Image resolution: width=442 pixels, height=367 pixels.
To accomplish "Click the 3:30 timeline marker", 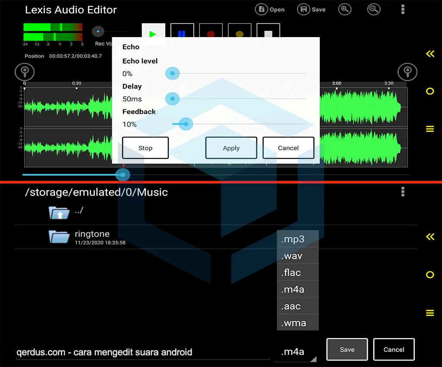I will click(389, 83).
